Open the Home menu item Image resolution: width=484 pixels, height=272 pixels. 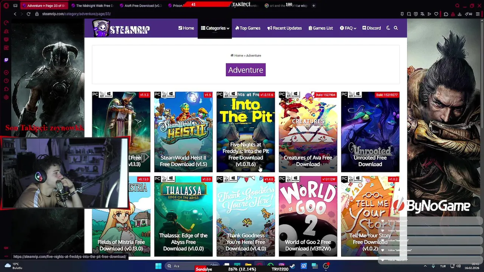pos(186,28)
